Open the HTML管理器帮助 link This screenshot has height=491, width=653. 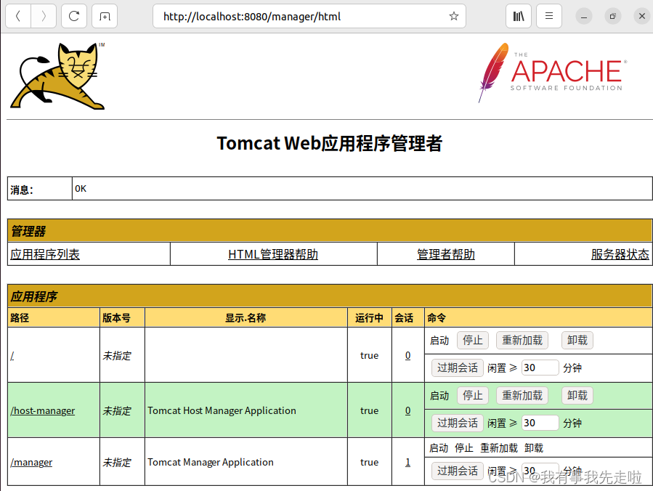click(x=273, y=254)
